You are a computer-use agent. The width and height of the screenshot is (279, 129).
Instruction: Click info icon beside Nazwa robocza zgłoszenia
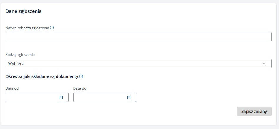click(52, 28)
